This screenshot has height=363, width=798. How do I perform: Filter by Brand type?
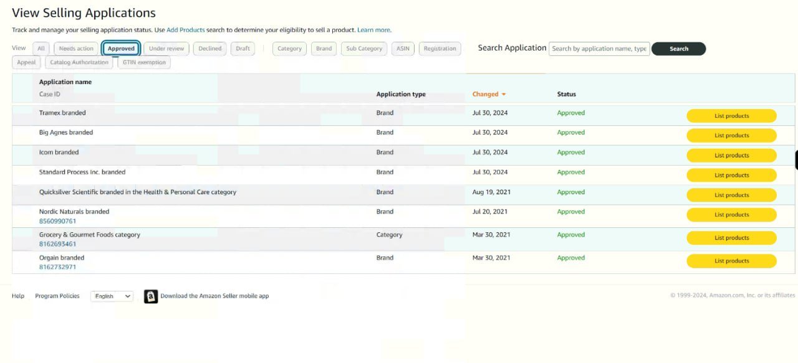(324, 49)
